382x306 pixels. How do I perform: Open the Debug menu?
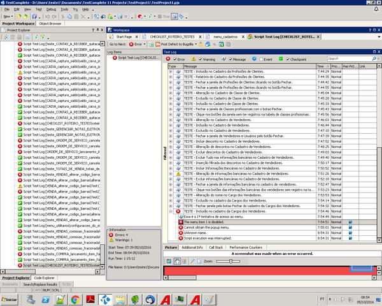click(x=51, y=10)
